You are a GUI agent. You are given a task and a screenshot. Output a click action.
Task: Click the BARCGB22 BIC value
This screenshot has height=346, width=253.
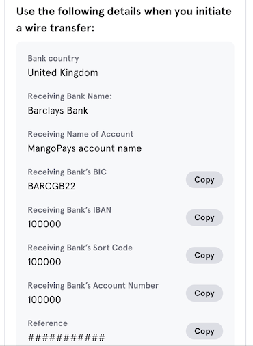coord(51,186)
